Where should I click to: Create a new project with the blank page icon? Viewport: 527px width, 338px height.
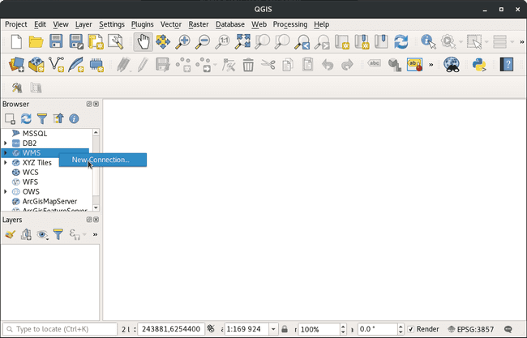coord(16,42)
